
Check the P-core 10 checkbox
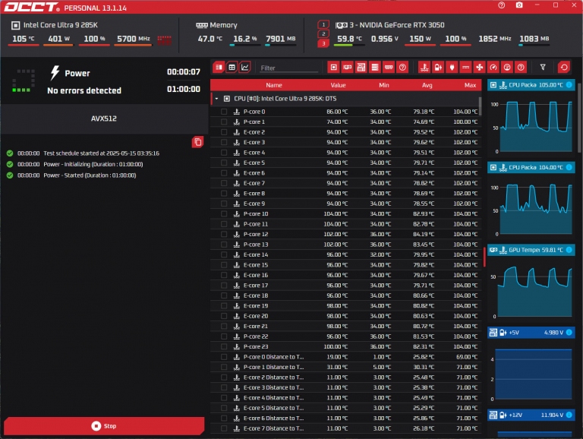coord(224,214)
